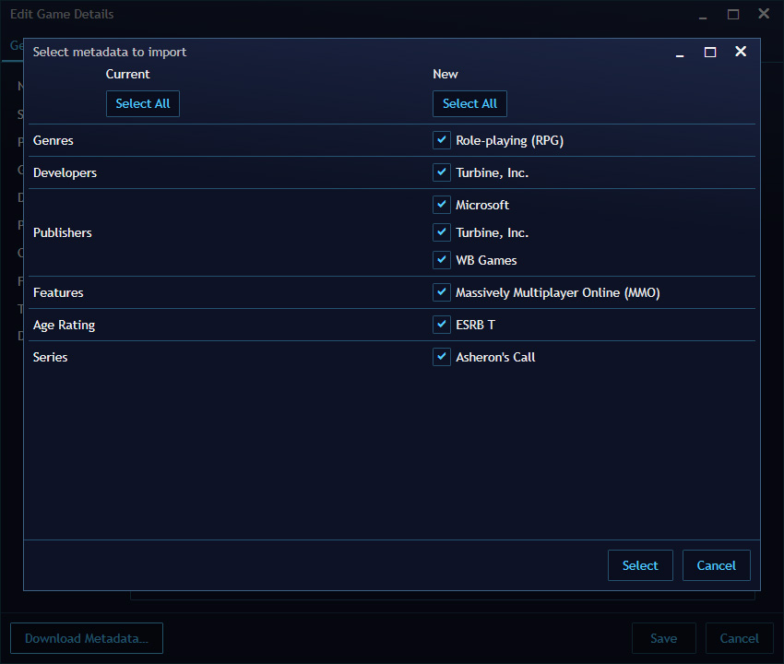Screen dimensions: 784x664
Task: Open Download Metadata
Action: [x=86, y=638]
